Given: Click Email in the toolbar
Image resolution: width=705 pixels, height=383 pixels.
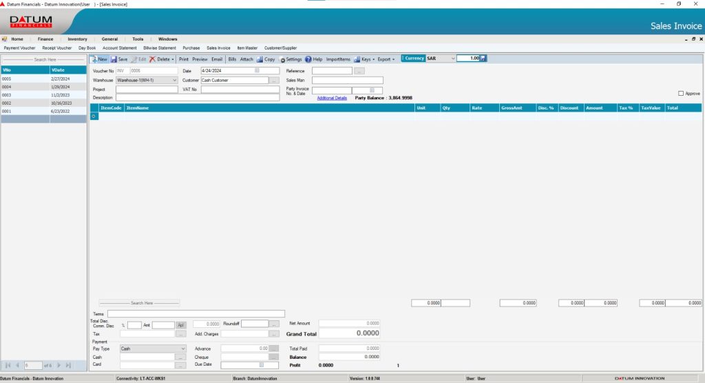Looking at the screenshot, I should [217, 59].
